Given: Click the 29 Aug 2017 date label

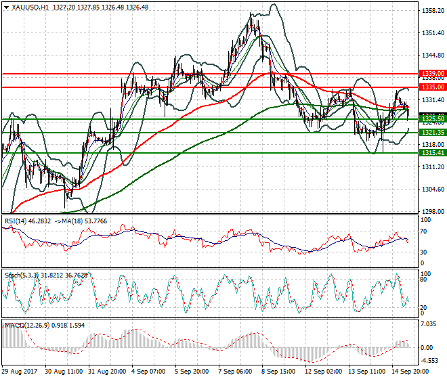Looking at the screenshot, I should point(20,372).
